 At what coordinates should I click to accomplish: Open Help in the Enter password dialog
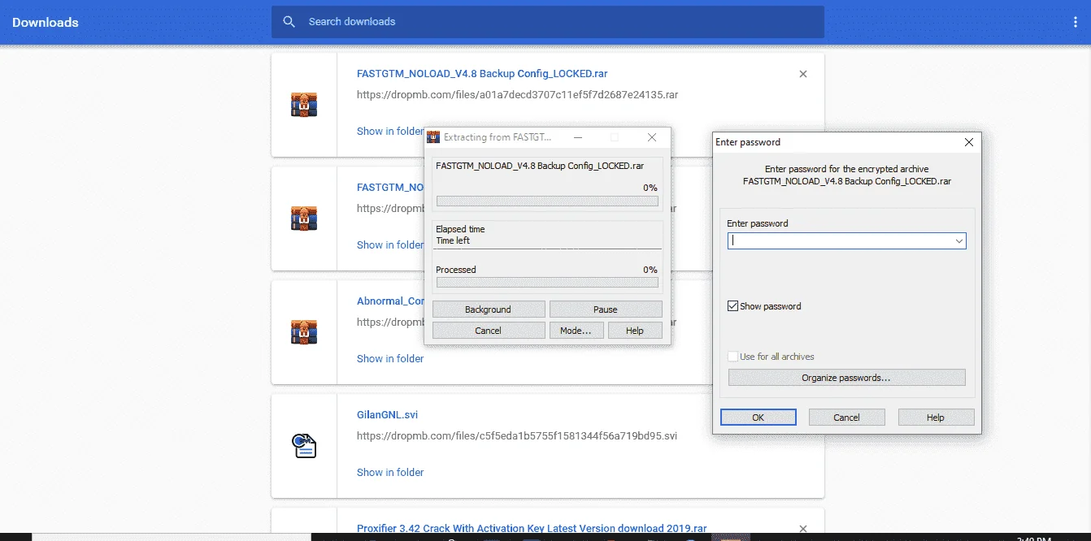pyautogui.click(x=936, y=418)
